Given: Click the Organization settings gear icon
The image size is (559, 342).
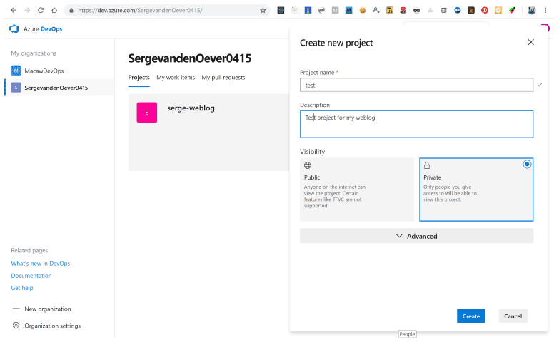Looking at the screenshot, I should (x=16, y=326).
